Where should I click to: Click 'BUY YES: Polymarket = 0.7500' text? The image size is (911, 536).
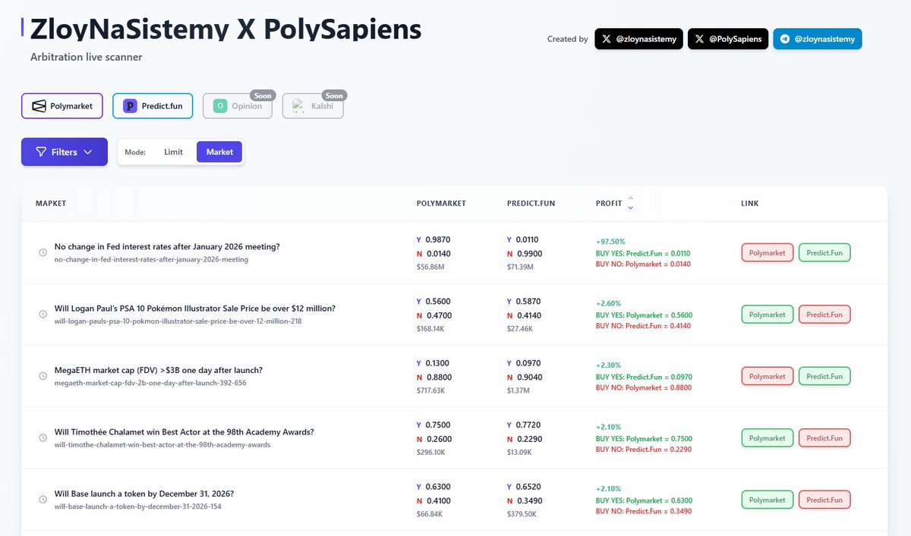click(x=644, y=439)
